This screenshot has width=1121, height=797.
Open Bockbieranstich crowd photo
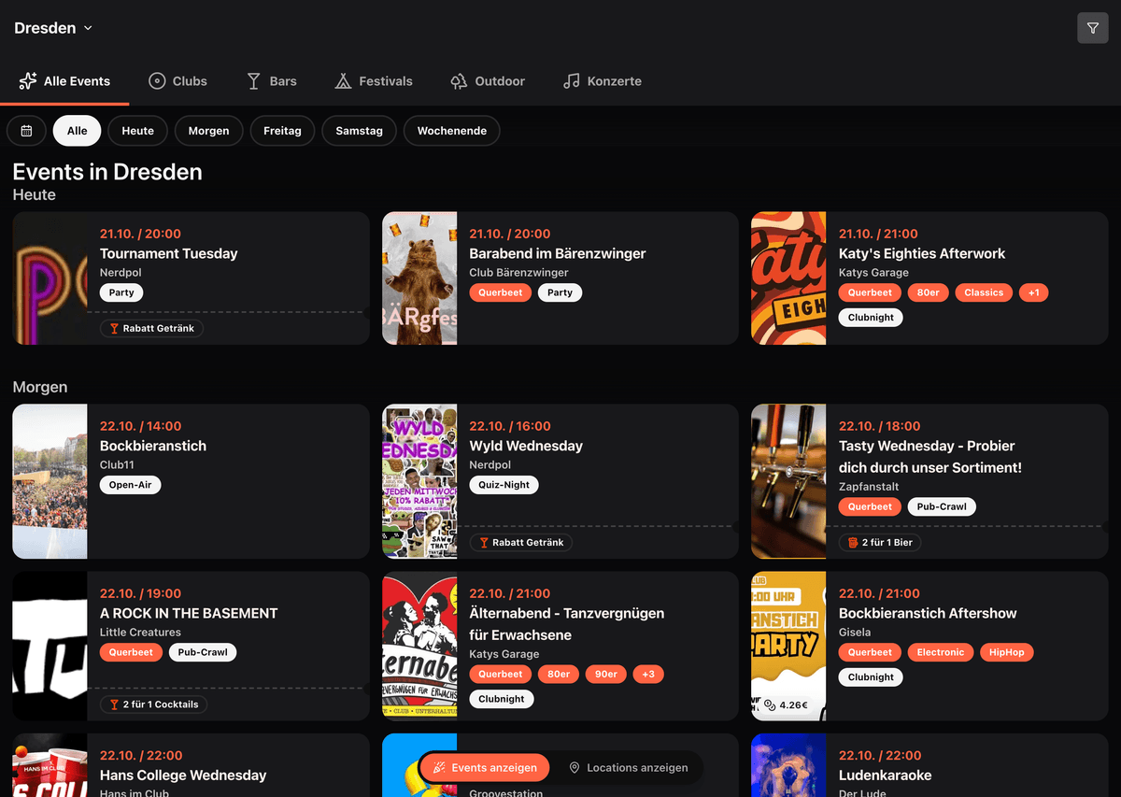coord(50,481)
